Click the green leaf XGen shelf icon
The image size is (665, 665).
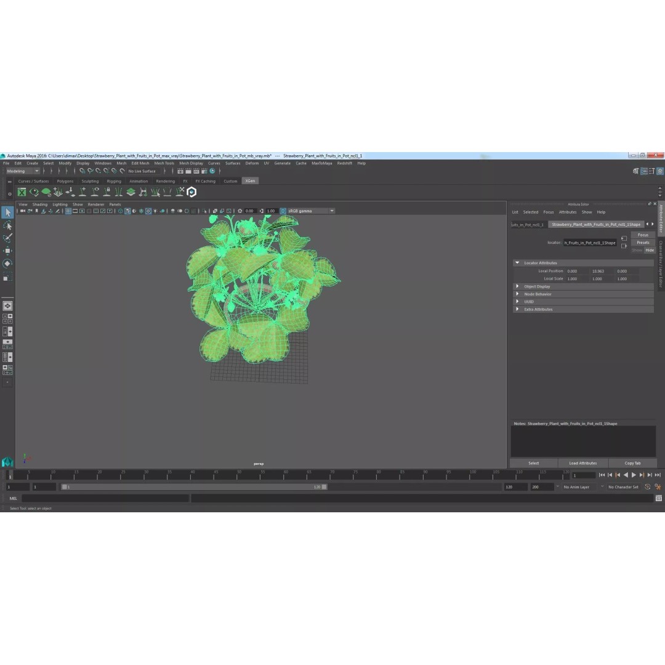pyautogui.click(x=46, y=192)
